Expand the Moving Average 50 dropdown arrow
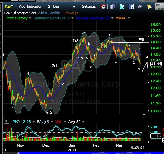Screen dimensions: 164x154 click(x=112, y=18)
